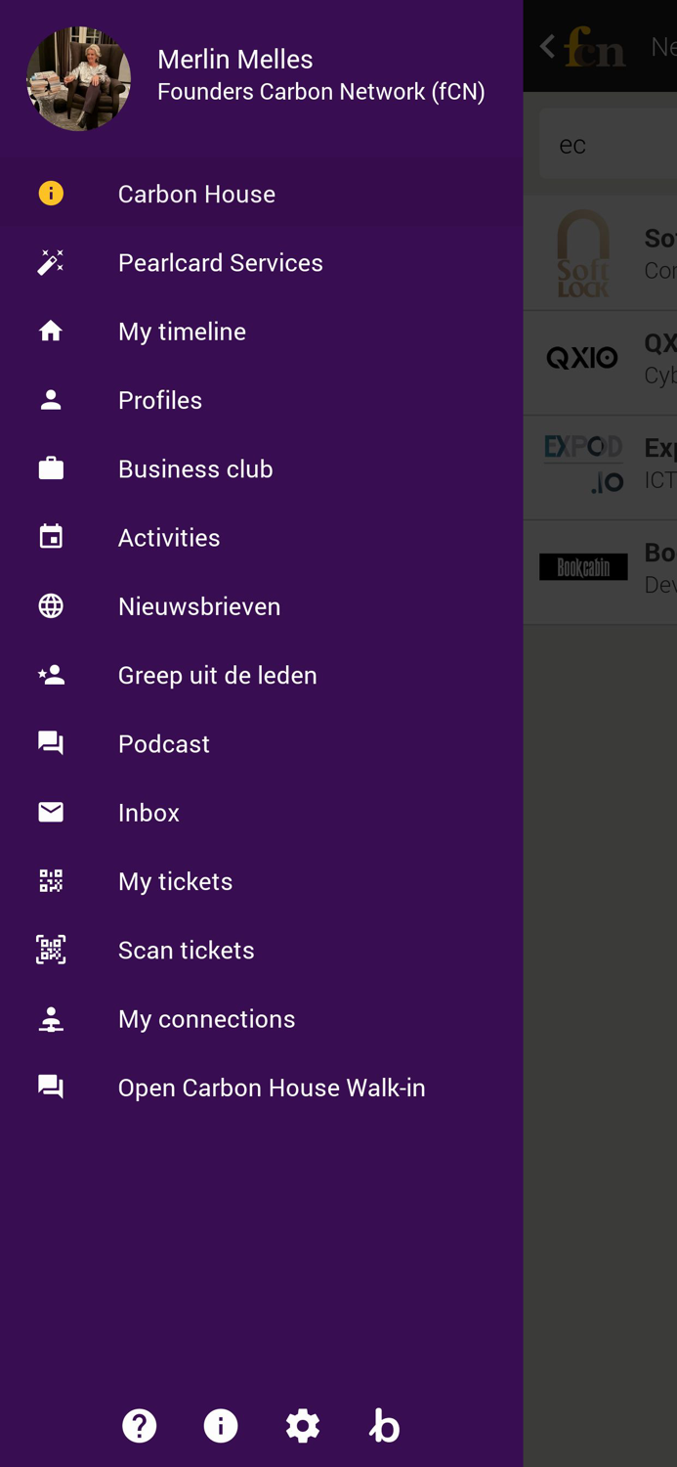Screen dimensions: 677x1467
Task: Open My timeline
Action: [262, 332]
